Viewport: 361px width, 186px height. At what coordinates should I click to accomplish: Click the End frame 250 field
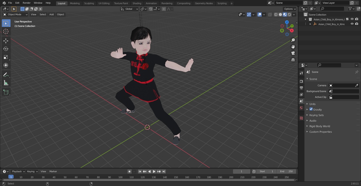click(x=286, y=171)
